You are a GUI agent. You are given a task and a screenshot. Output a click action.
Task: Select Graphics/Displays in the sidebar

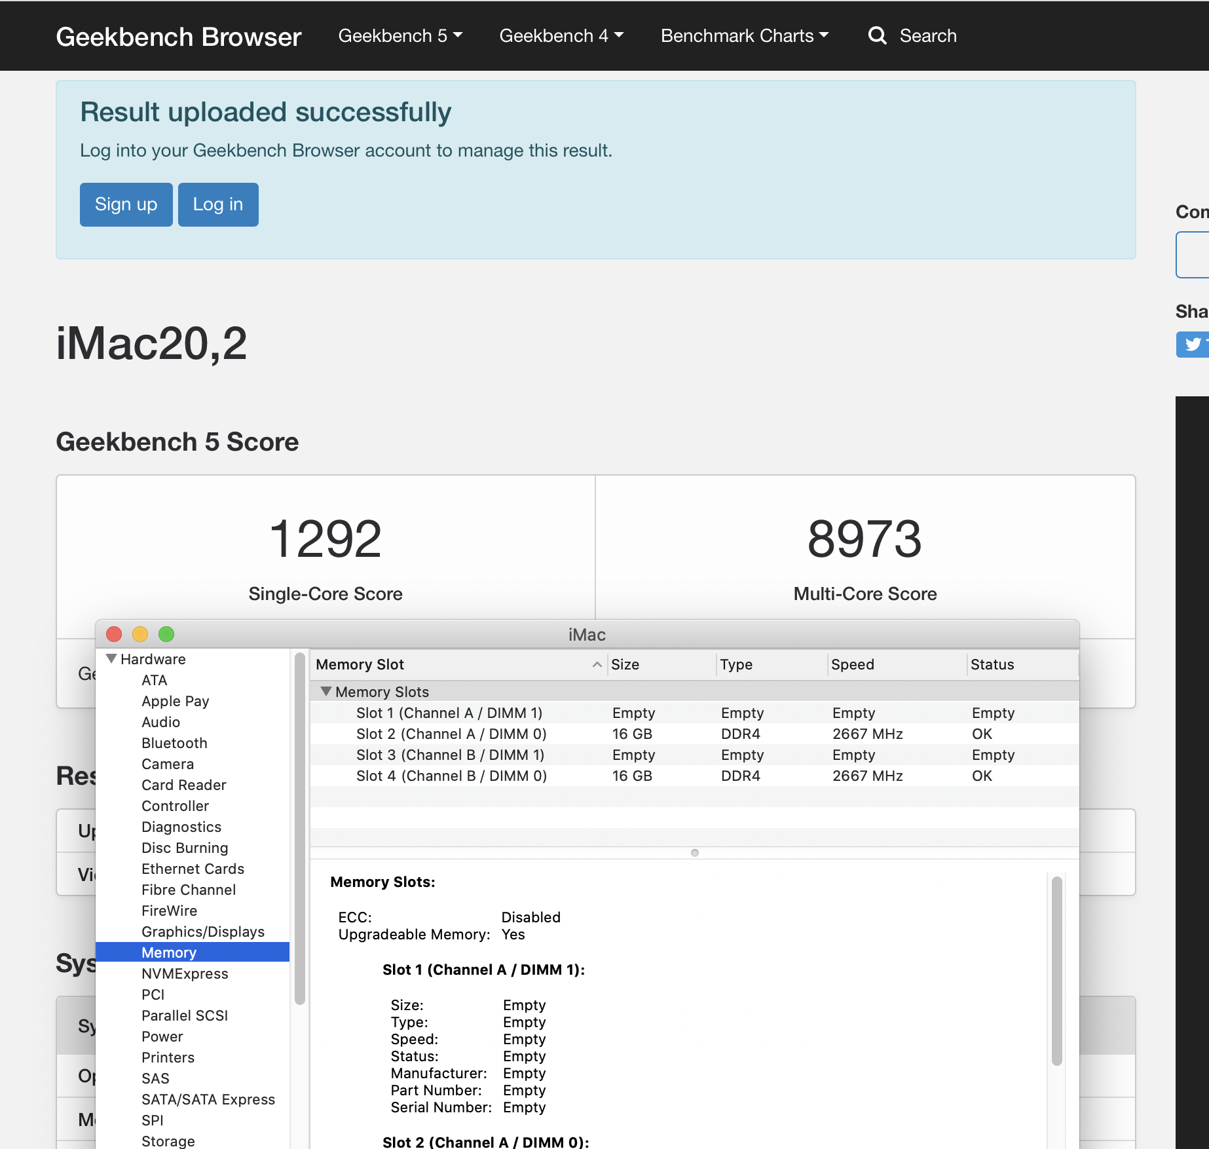203,932
